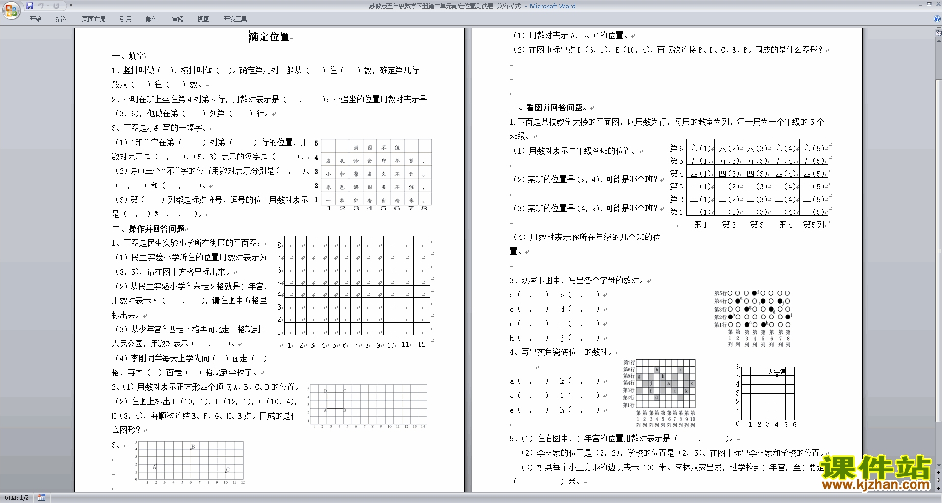Image resolution: width=942 pixels, height=503 pixels.
Task: Go to the 审阅 tab
Action: pyautogui.click(x=178, y=19)
